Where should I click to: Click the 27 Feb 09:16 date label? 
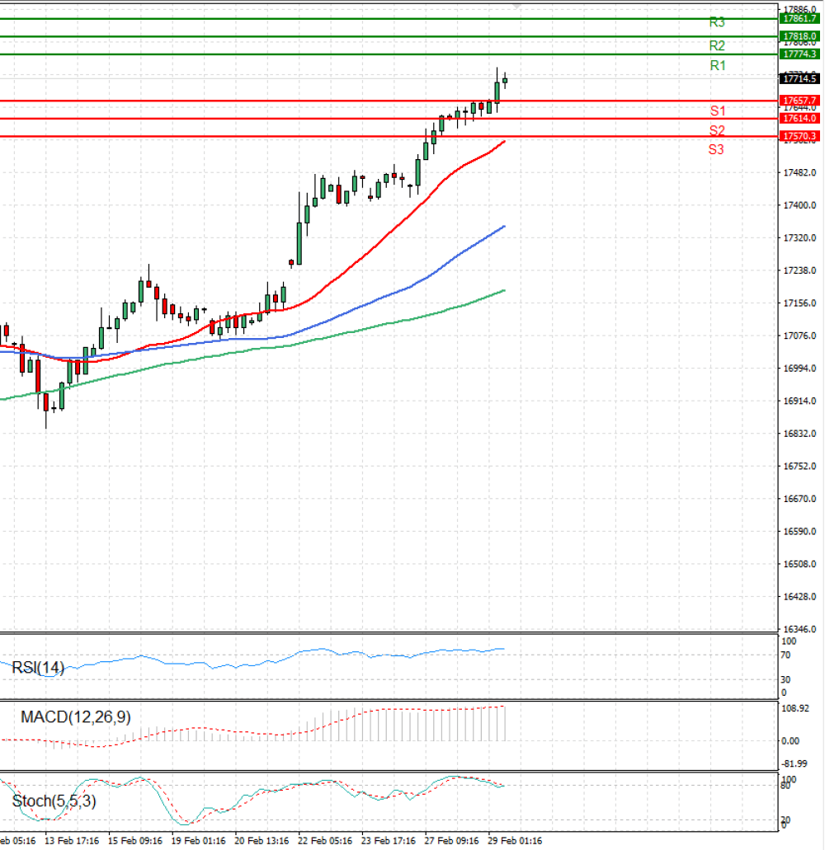coord(452,841)
